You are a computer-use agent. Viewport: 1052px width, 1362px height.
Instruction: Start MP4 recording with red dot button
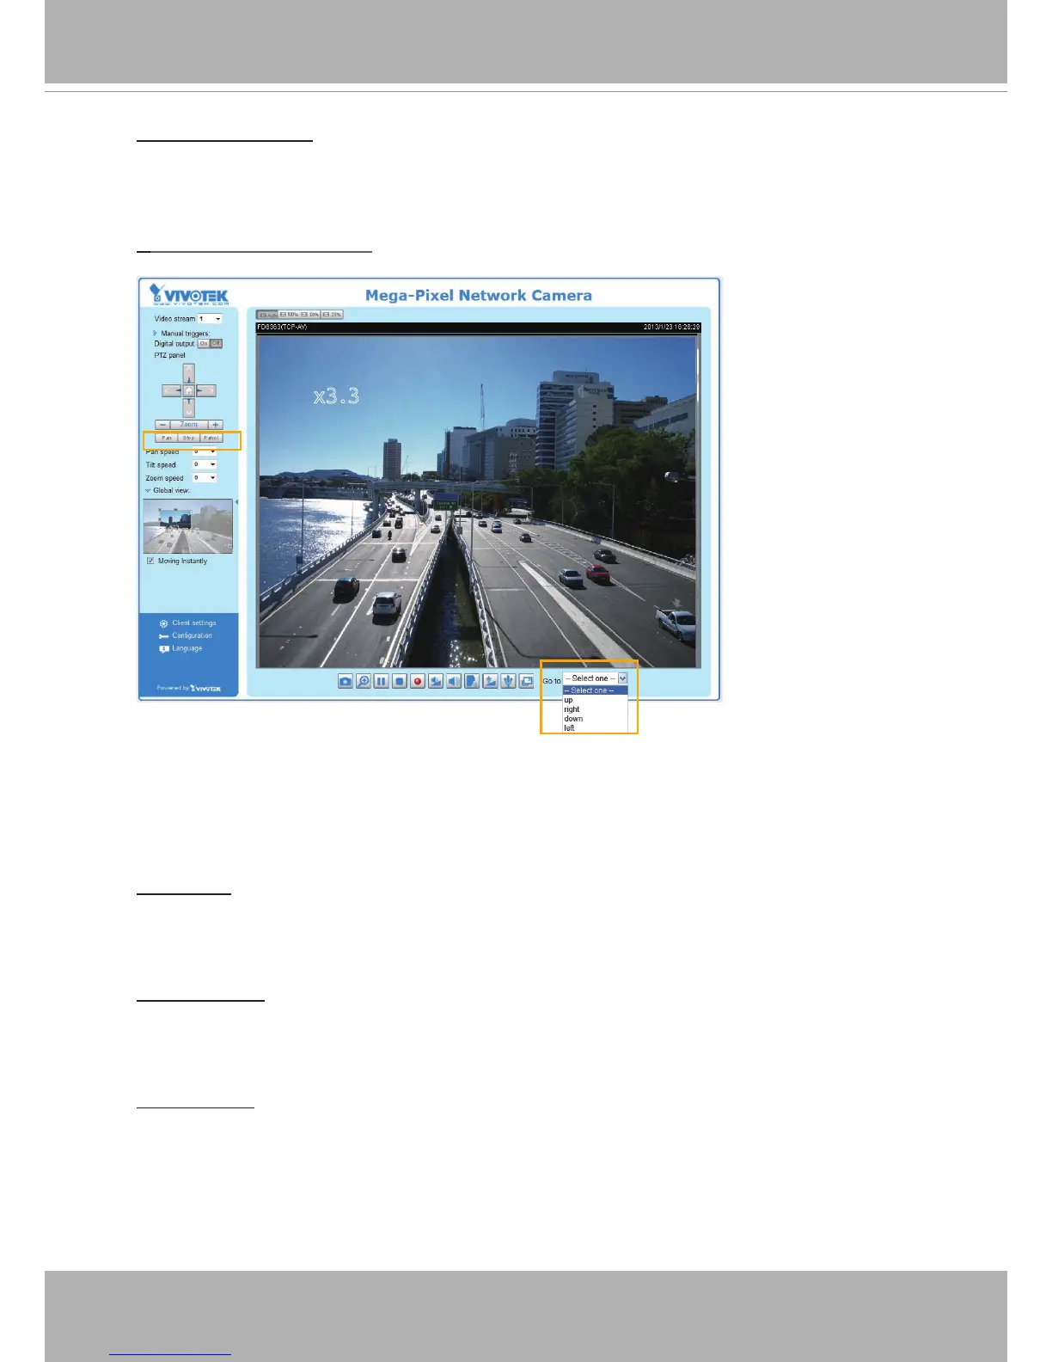418,681
